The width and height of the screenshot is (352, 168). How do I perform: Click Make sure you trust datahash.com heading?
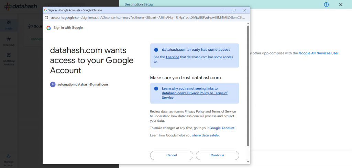(x=185, y=78)
